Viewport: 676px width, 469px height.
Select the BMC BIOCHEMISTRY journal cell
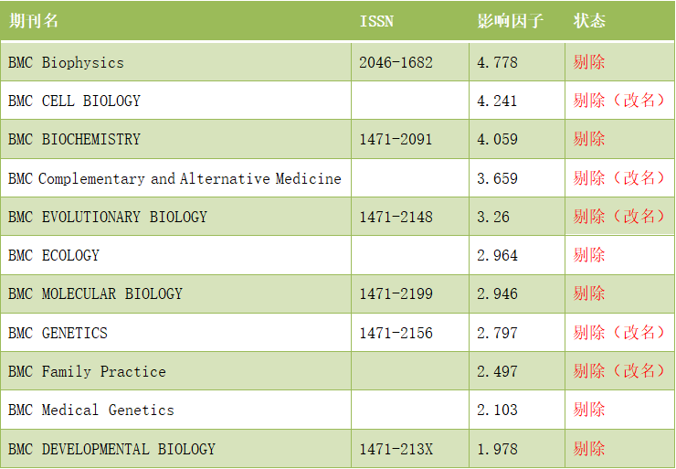(x=74, y=140)
